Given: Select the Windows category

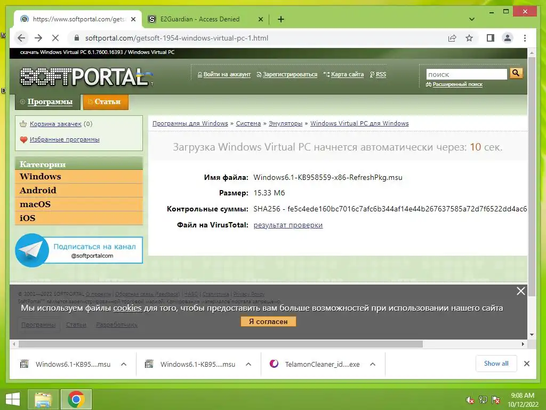Looking at the screenshot, I should (x=79, y=176).
